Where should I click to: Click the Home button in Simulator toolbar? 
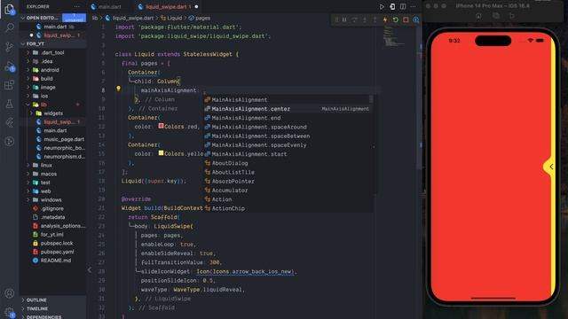point(478,16)
